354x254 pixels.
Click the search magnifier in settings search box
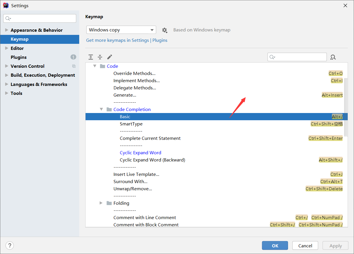point(8,18)
